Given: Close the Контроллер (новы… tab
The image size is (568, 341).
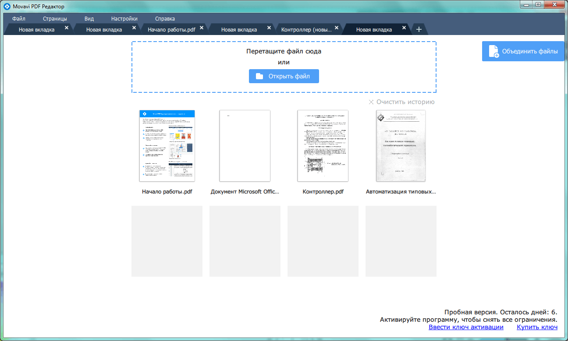Looking at the screenshot, I should point(337,28).
